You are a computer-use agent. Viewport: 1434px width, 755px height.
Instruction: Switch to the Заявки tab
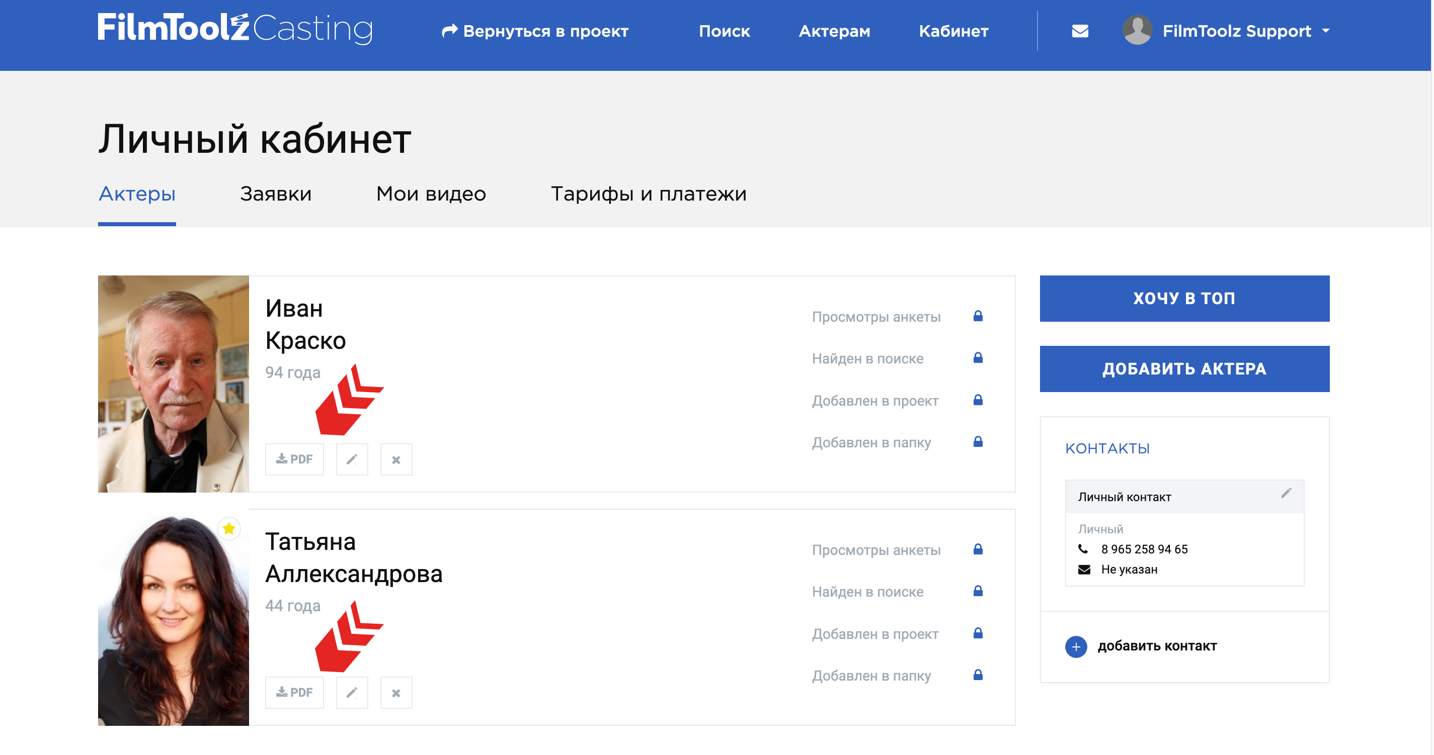(x=276, y=194)
